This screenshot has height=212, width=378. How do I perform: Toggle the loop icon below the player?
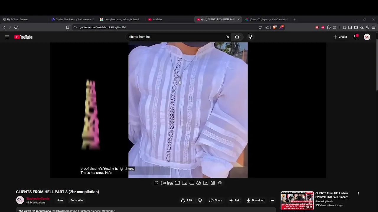point(156,183)
